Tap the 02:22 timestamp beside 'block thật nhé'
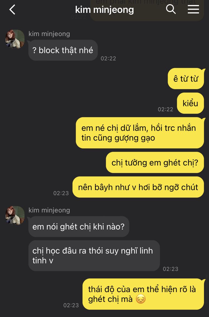 pyautogui.click(x=108, y=58)
